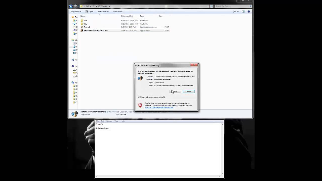Click the KVS breadcrumb segment
This screenshot has width=322, height=181.
click(88, 6)
